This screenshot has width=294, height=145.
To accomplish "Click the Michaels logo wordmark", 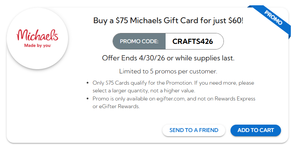I will click(x=37, y=35).
